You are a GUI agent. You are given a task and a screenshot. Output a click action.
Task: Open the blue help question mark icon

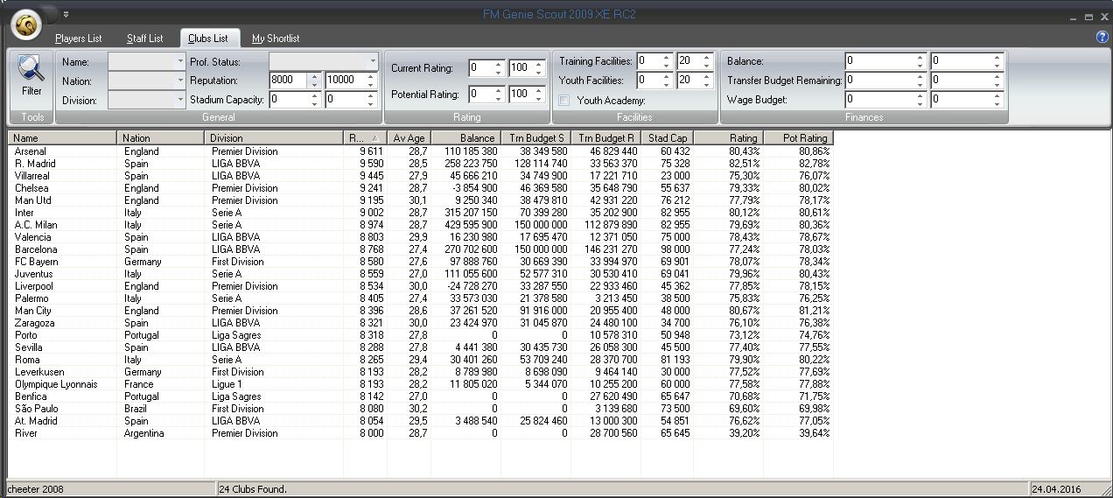pyautogui.click(x=1102, y=37)
